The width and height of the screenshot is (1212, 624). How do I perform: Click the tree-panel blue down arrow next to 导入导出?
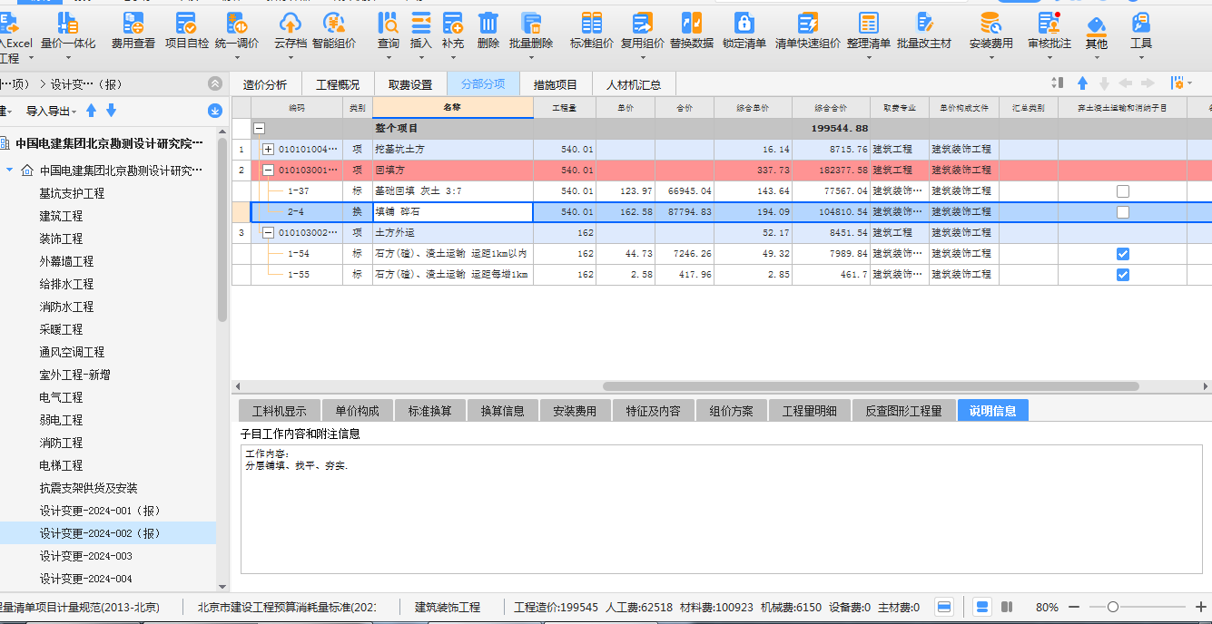point(111,111)
